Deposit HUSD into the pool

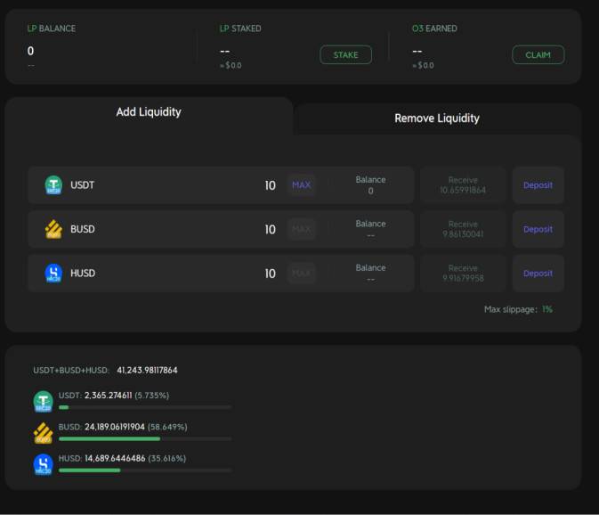click(538, 274)
